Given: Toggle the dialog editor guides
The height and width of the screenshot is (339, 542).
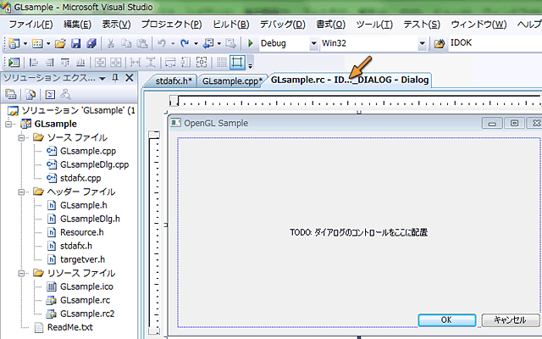Looking at the screenshot, I should tap(237, 63).
